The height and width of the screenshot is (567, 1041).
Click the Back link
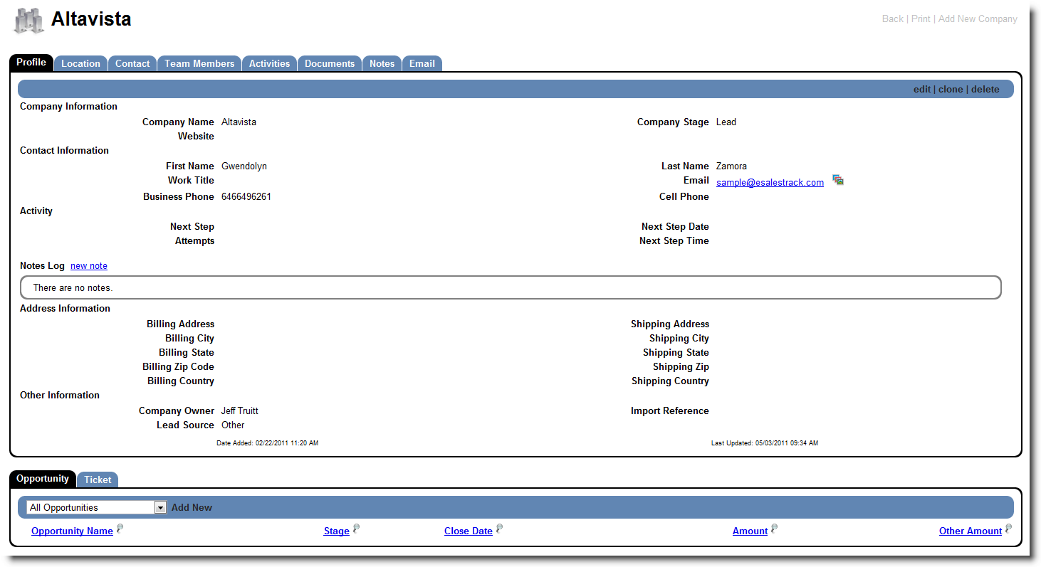[x=893, y=18]
